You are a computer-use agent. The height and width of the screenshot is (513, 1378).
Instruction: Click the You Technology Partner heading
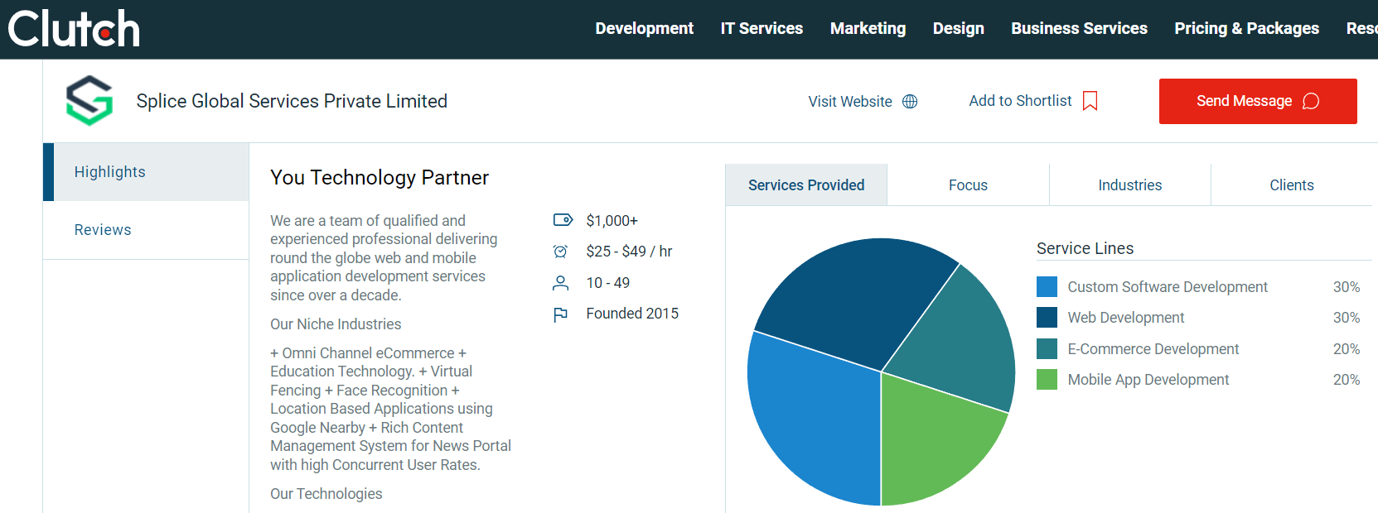(380, 178)
